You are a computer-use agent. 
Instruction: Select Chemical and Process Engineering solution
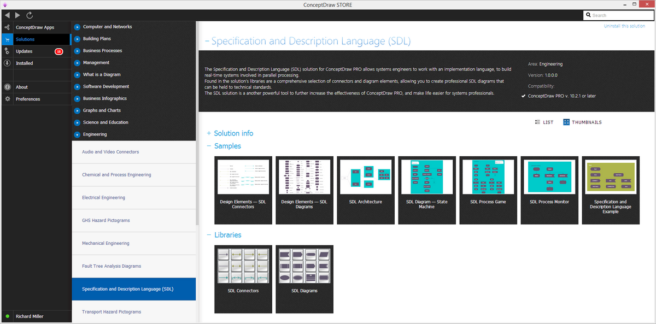(x=134, y=175)
